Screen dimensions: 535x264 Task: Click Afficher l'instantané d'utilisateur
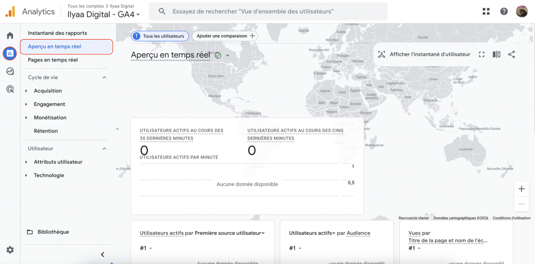(430, 54)
